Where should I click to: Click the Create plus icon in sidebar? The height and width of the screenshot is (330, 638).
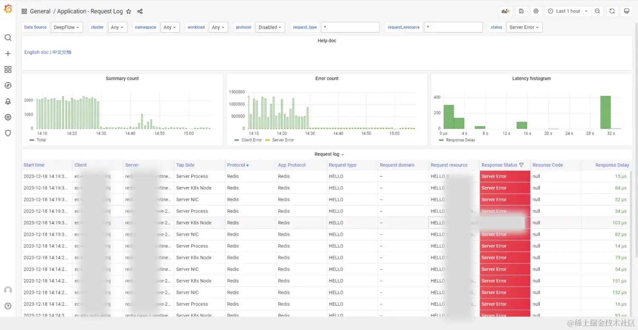tap(8, 54)
